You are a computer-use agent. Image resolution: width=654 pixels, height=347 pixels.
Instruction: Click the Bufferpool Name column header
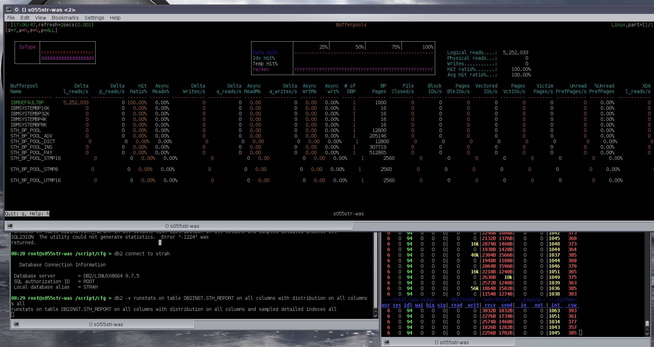coord(24,89)
